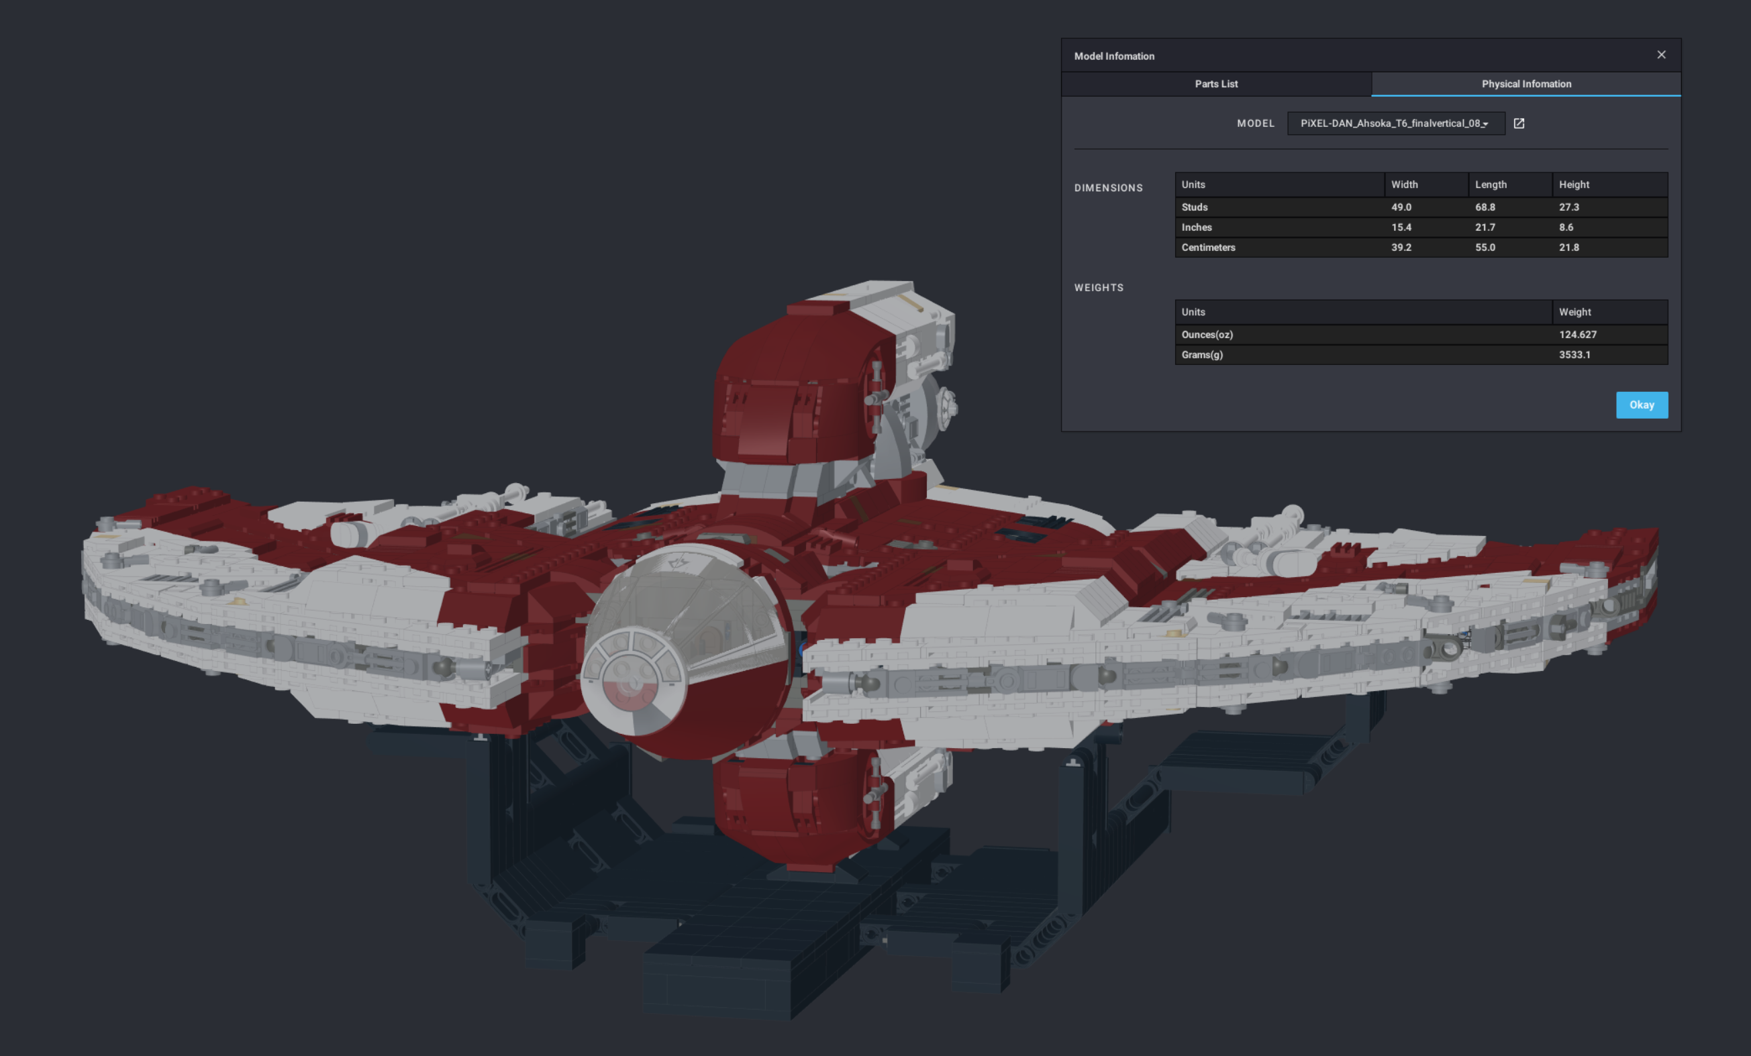Click the Width column header
Image resolution: width=1751 pixels, height=1056 pixels.
(1403, 184)
